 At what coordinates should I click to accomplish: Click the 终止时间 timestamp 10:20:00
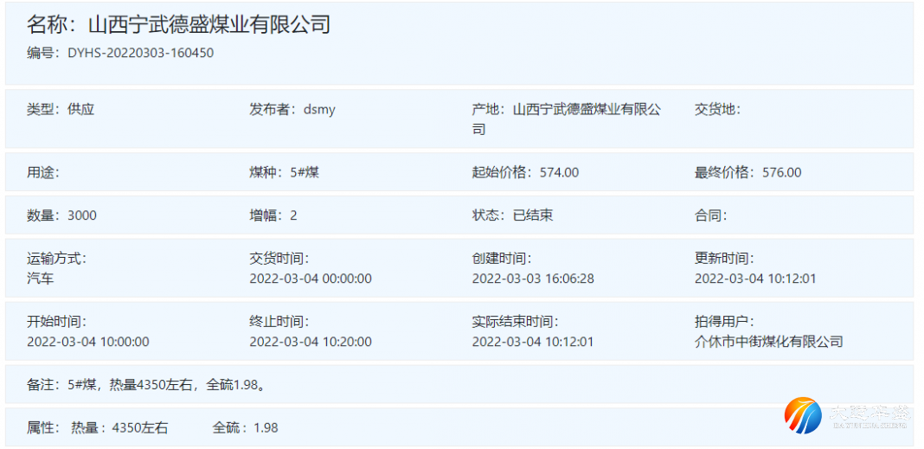coord(311,342)
